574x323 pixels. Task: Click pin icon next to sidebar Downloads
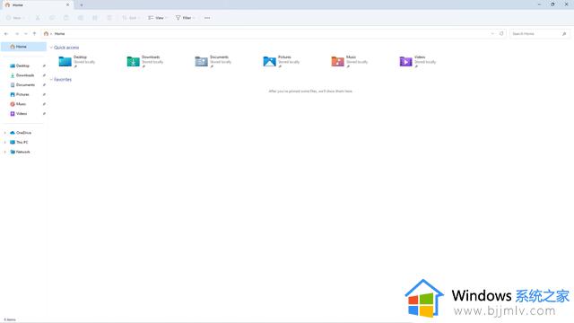[x=44, y=75]
